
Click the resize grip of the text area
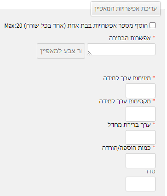pos(90,53)
